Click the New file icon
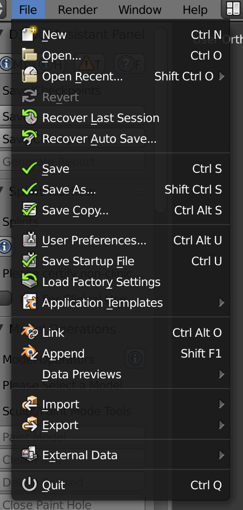The width and height of the screenshot is (243, 510). pyautogui.click(x=30, y=35)
